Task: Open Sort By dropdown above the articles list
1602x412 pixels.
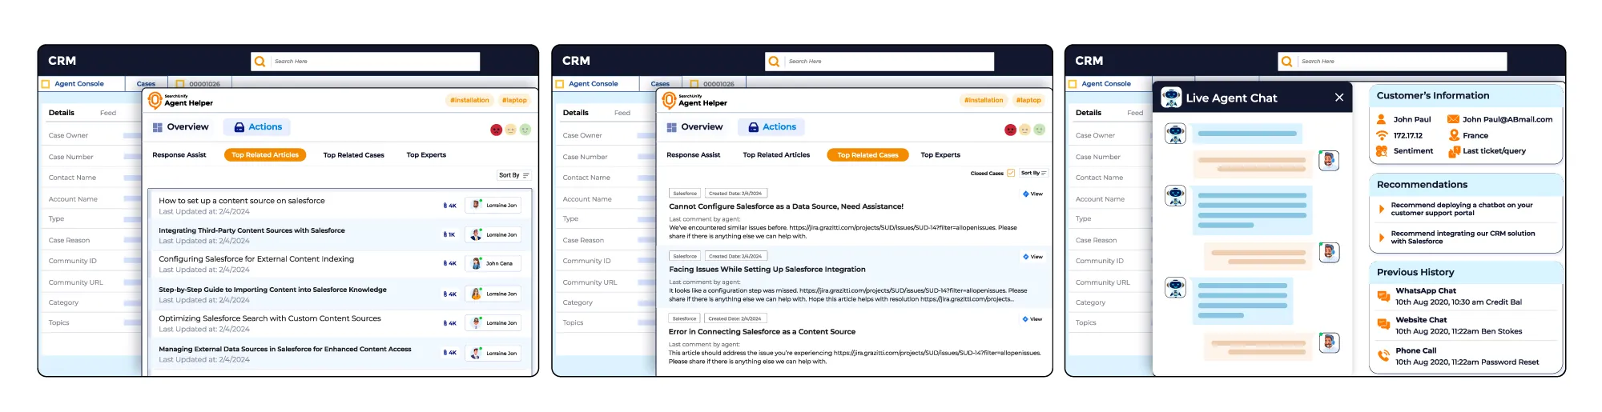Action: (513, 175)
